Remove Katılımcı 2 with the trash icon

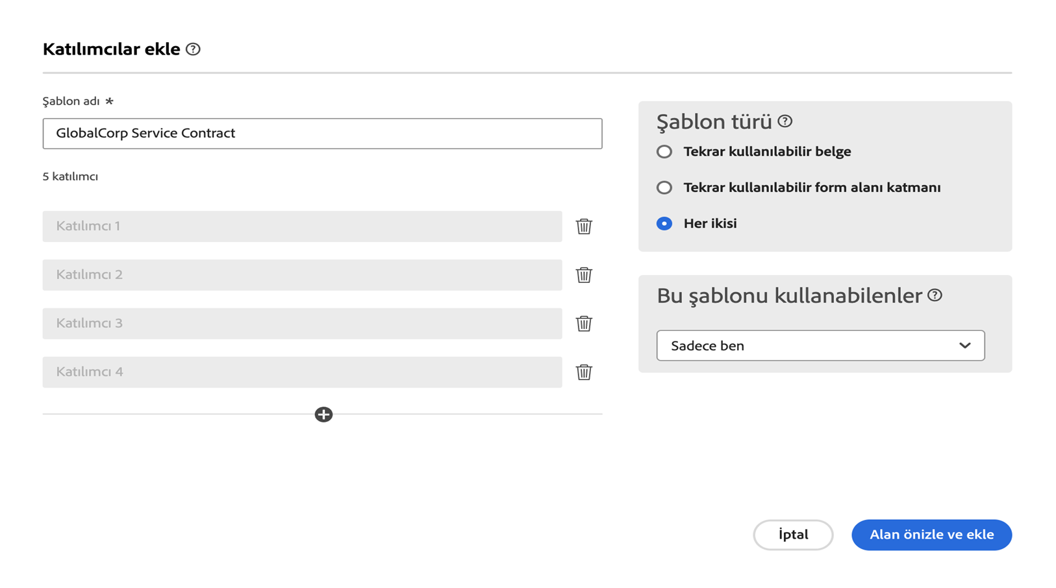[584, 275]
